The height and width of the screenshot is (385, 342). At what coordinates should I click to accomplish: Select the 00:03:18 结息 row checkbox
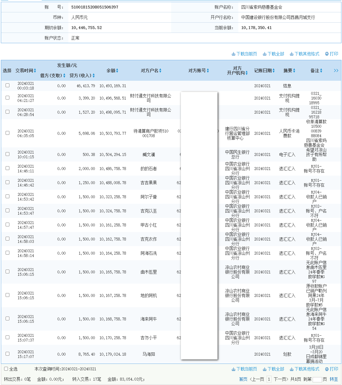tap(7, 85)
